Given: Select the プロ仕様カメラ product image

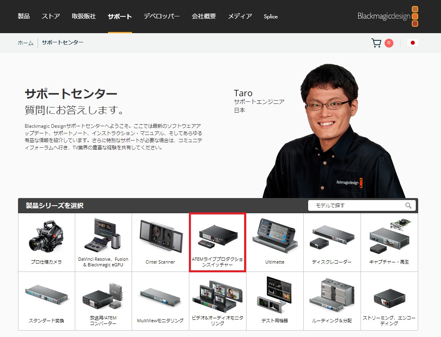Looking at the screenshot, I should point(46,236).
